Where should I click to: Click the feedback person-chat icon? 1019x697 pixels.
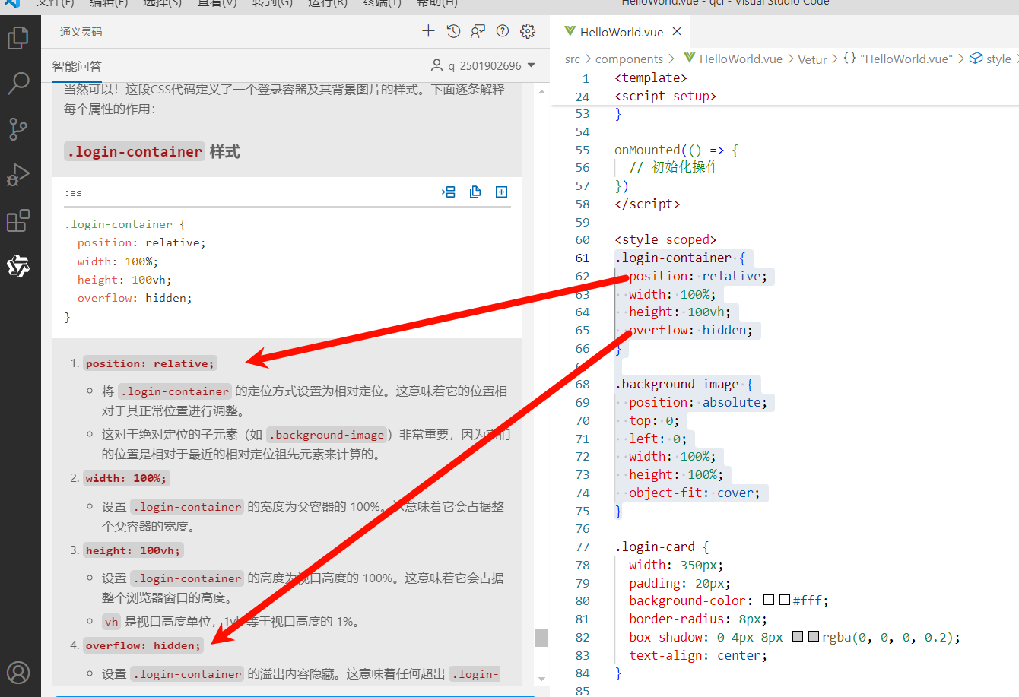coord(478,31)
